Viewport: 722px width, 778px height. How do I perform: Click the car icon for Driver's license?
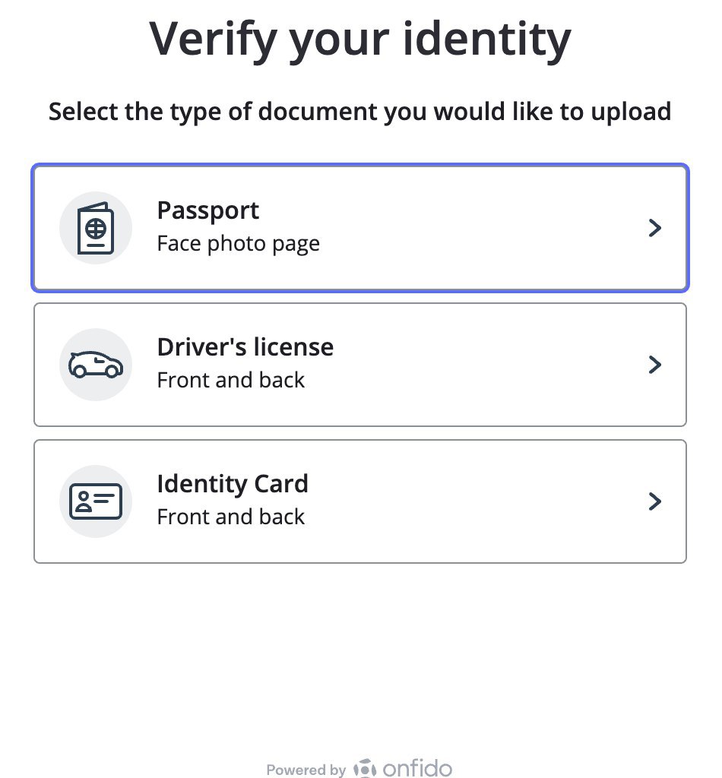click(x=96, y=365)
